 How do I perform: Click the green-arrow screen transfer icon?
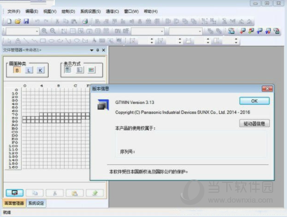coord(251,31)
